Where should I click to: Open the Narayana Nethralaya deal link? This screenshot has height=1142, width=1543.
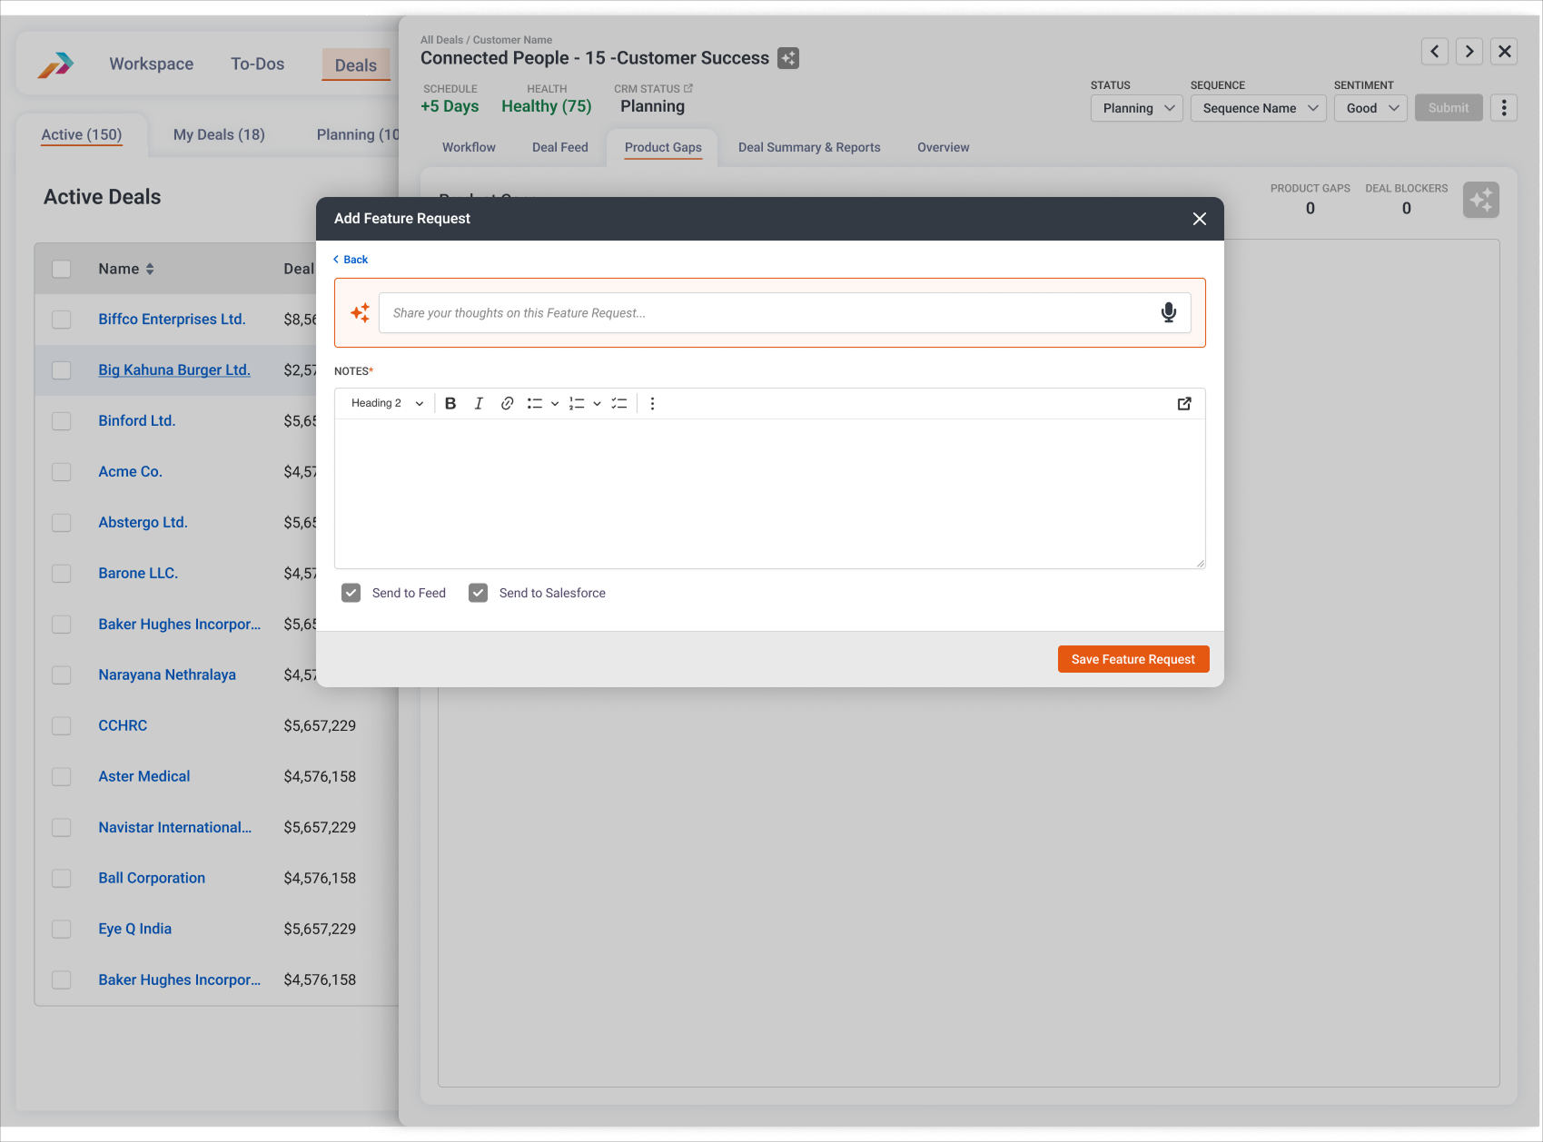tap(167, 675)
